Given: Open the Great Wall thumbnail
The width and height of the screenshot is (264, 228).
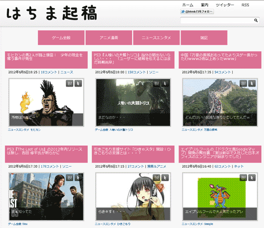Looking at the screenshot, I should click(x=220, y=102).
